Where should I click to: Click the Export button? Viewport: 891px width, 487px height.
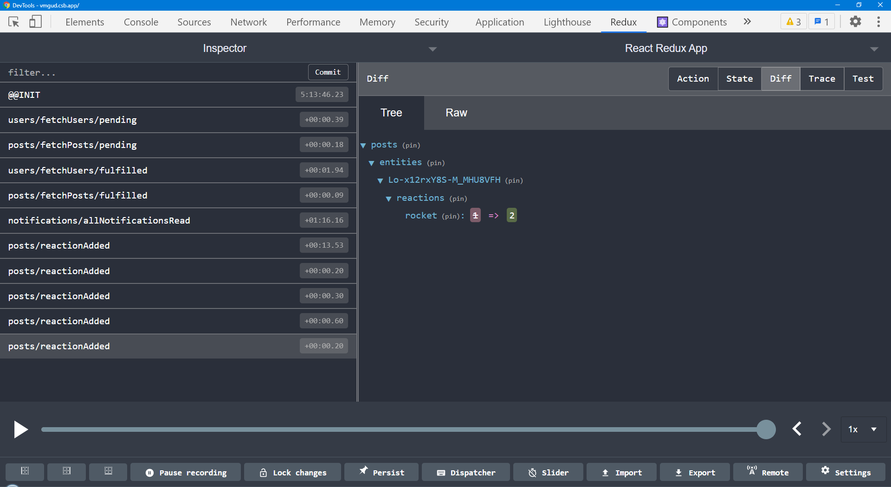coord(695,472)
